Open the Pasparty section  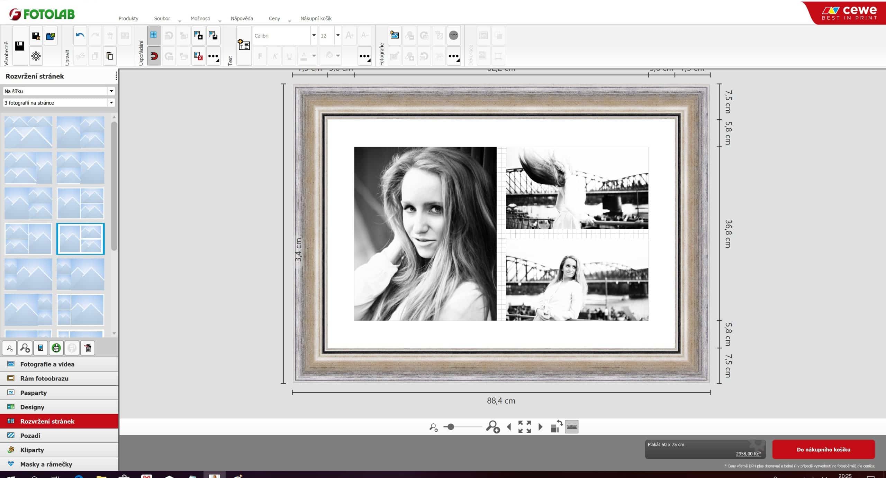click(59, 393)
